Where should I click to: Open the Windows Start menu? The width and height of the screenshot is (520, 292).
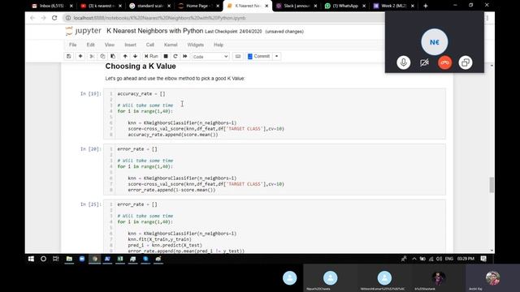pos(31,259)
